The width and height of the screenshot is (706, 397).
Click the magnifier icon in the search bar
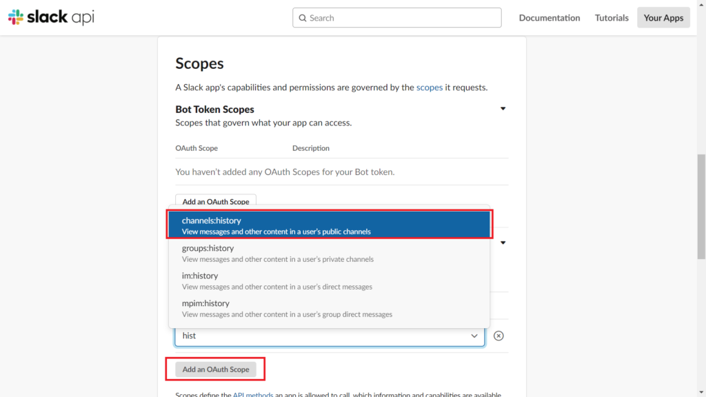tap(303, 17)
